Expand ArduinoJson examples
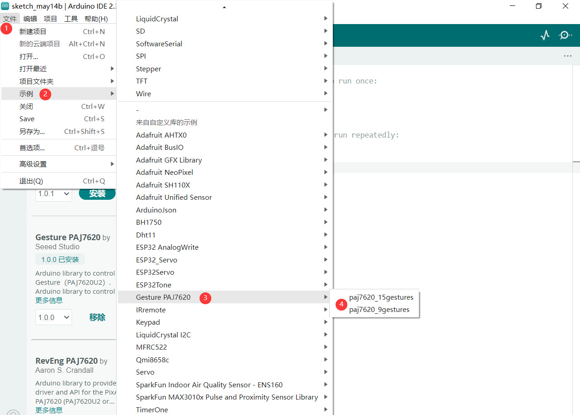 [225, 210]
